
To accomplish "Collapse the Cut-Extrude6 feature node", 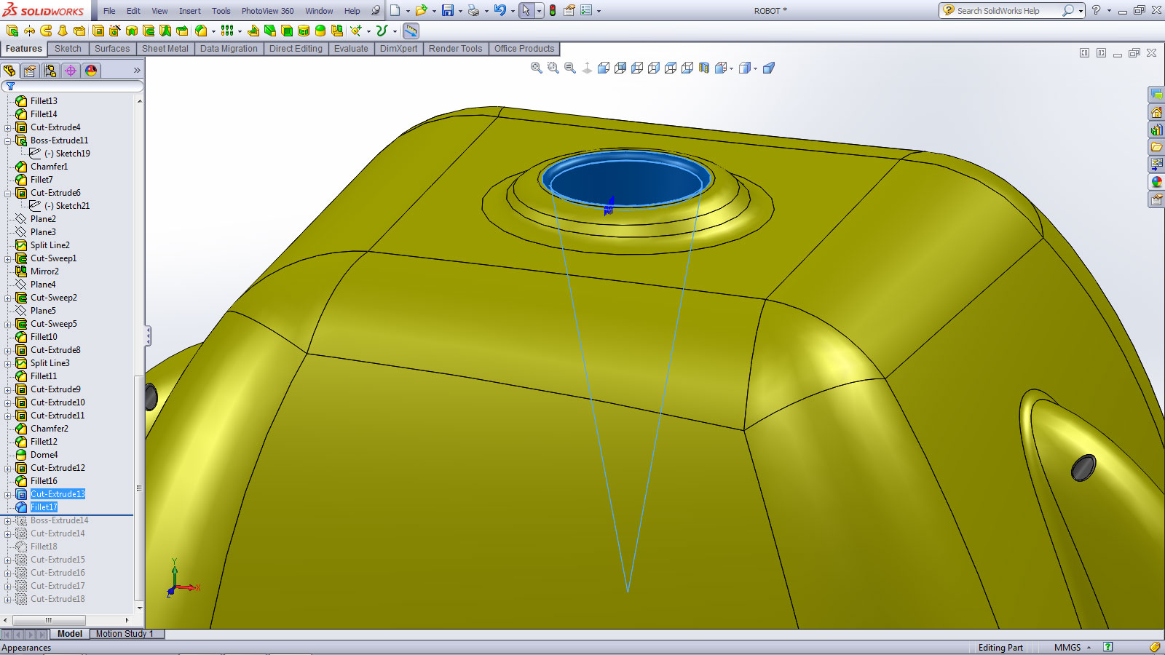I will coord(8,193).
